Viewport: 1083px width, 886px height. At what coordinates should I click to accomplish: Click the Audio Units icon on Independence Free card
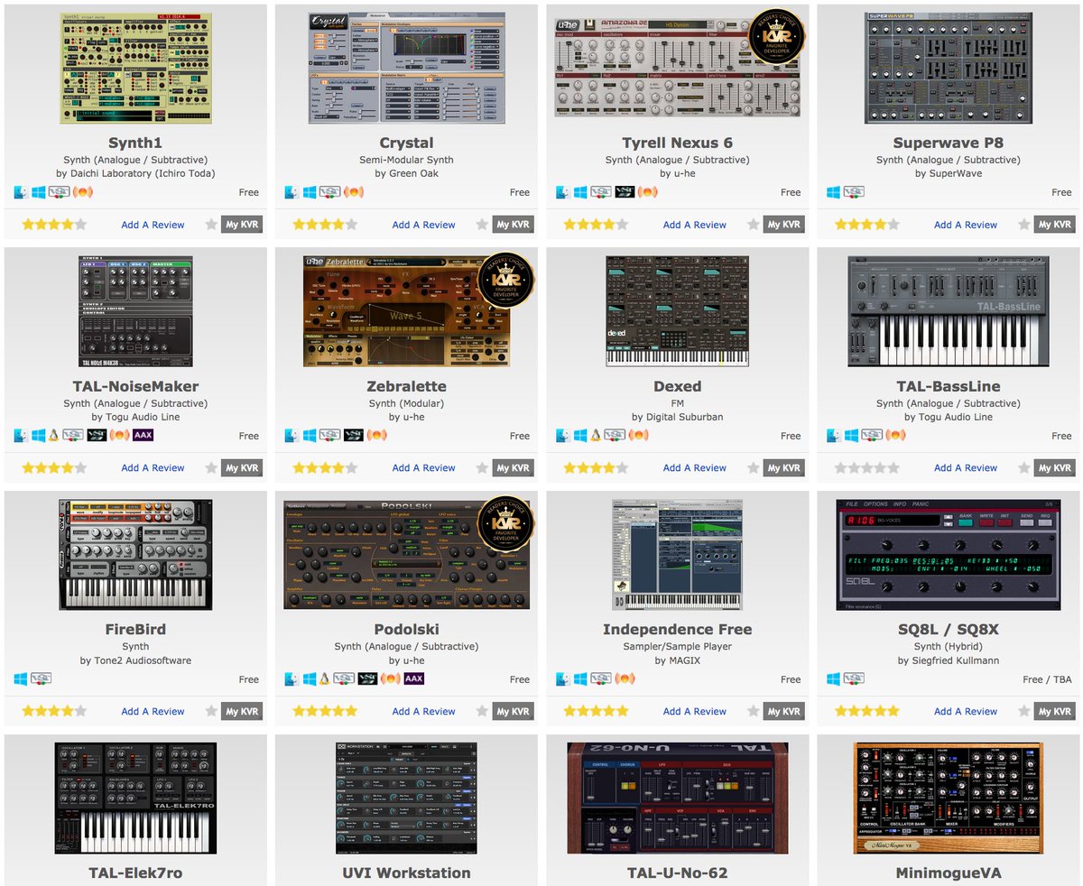625,678
